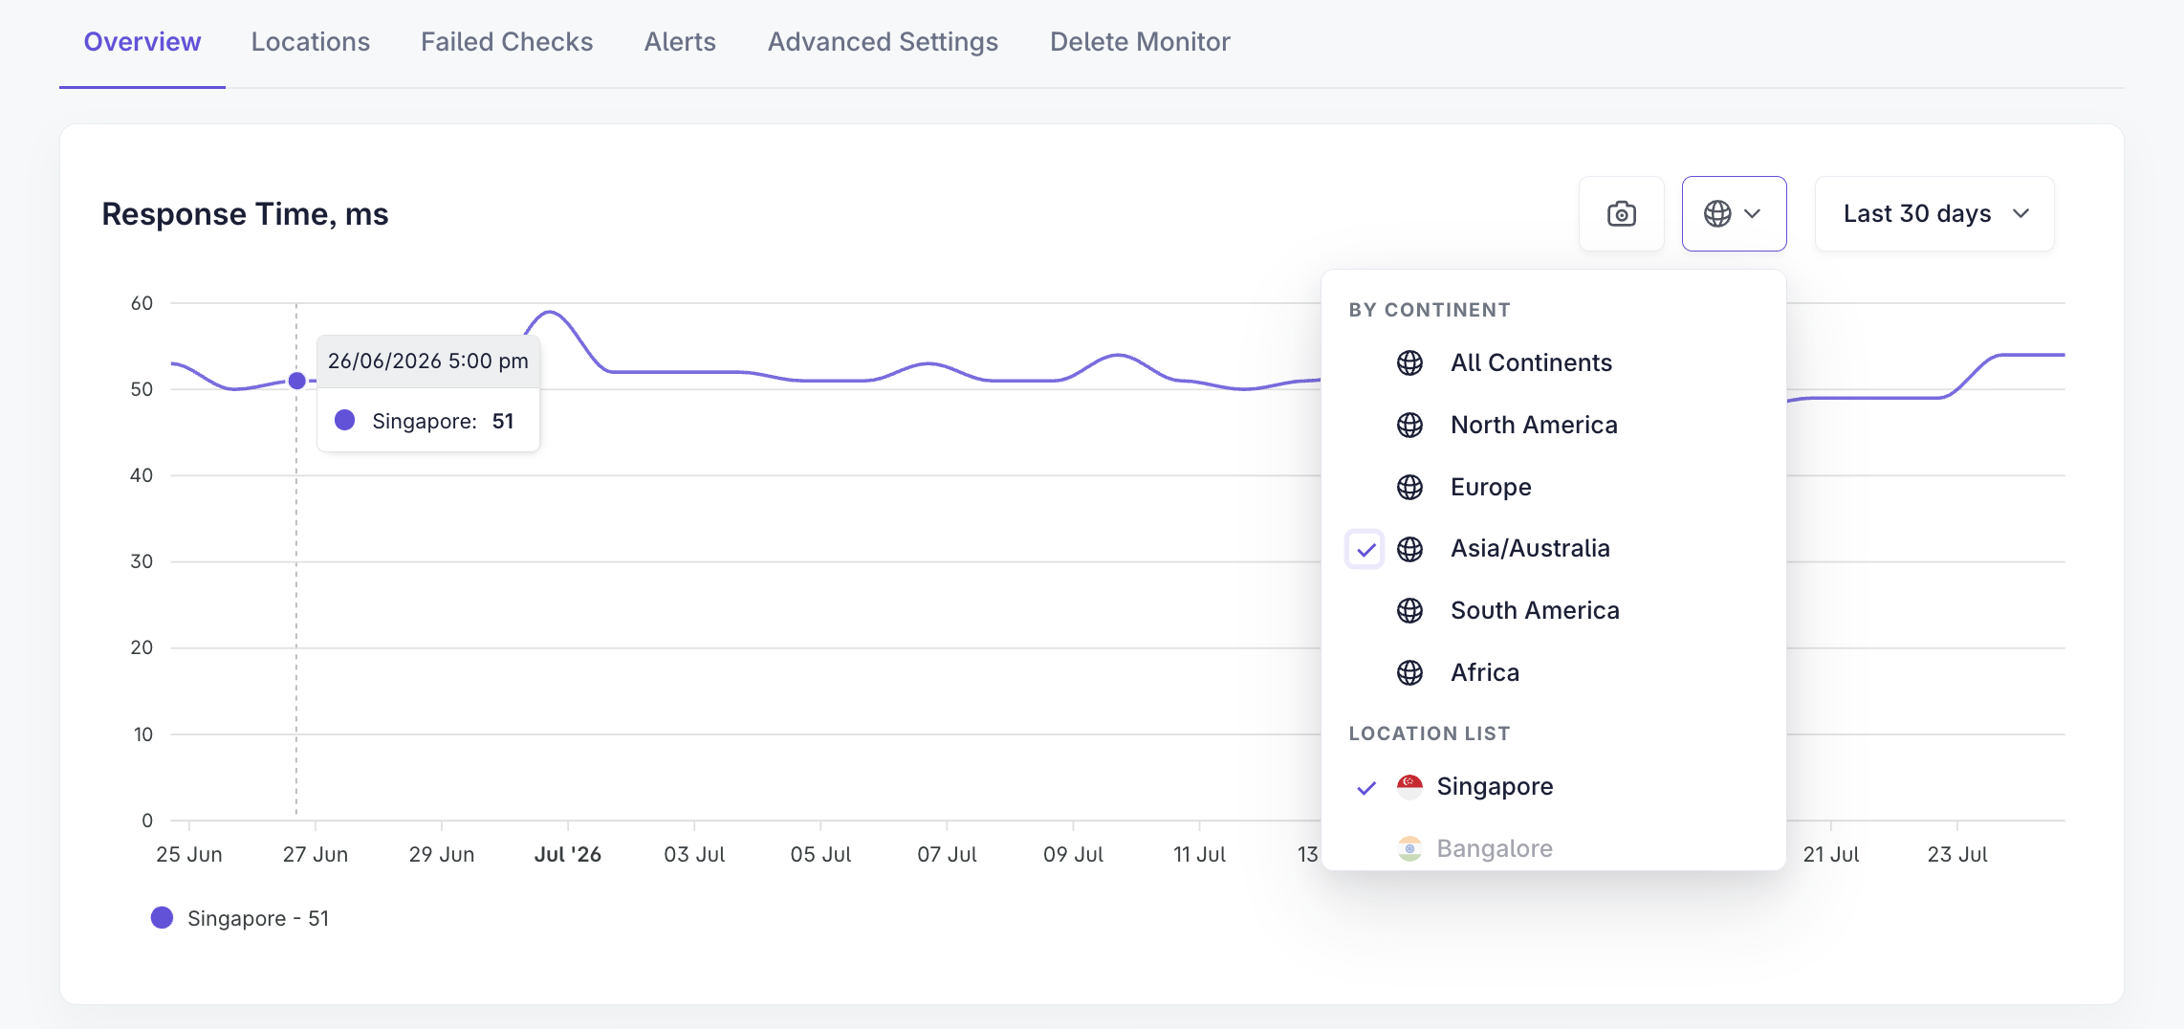This screenshot has width=2184, height=1029.
Task: Go to the Delete Monitor tab
Action: pos(1140,42)
